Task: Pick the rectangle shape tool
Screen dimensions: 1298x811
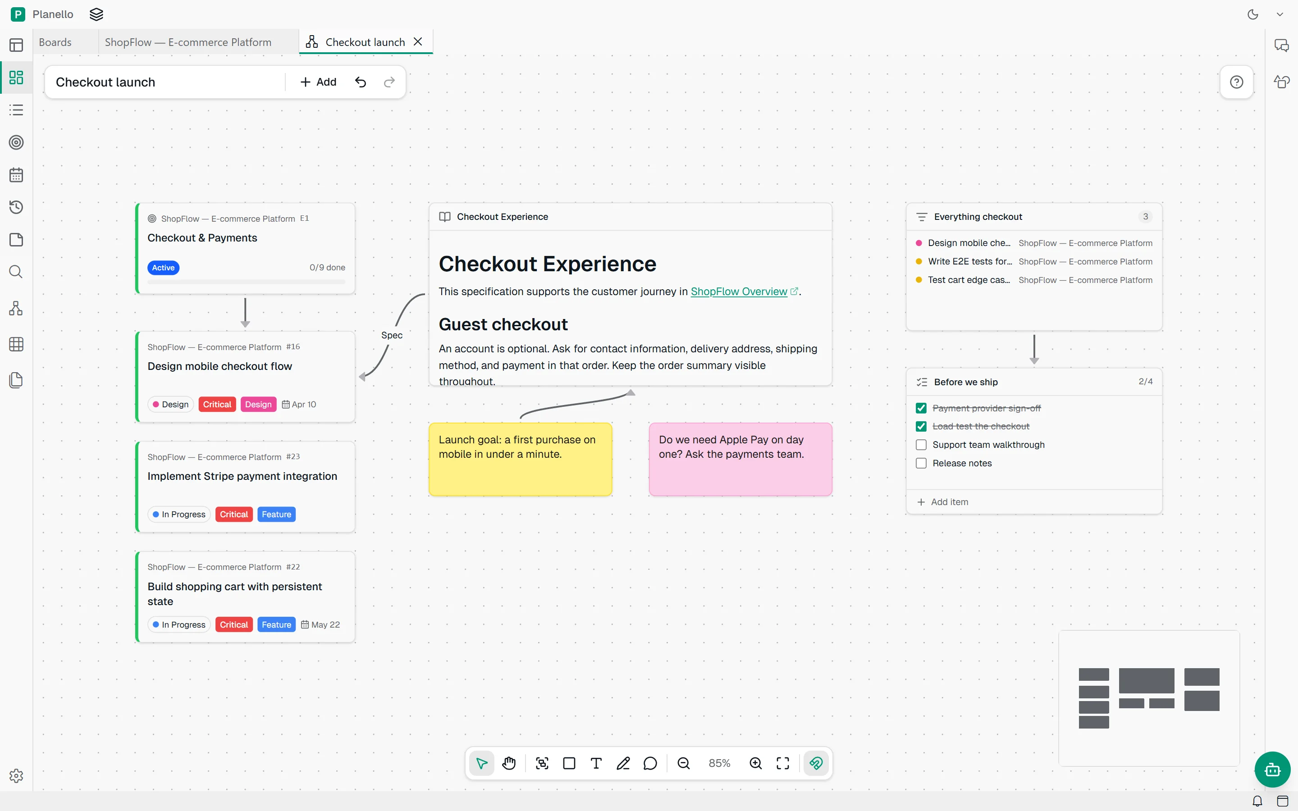Action: click(569, 763)
